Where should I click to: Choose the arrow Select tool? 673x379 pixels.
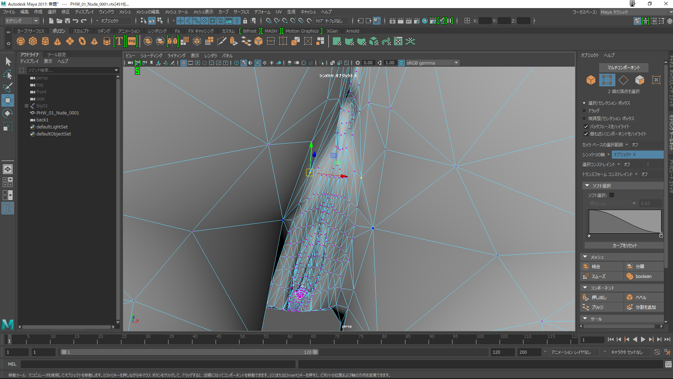8,62
